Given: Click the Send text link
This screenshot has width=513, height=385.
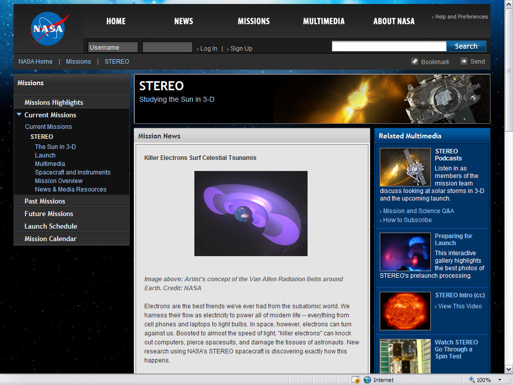Looking at the screenshot, I should [x=477, y=62].
